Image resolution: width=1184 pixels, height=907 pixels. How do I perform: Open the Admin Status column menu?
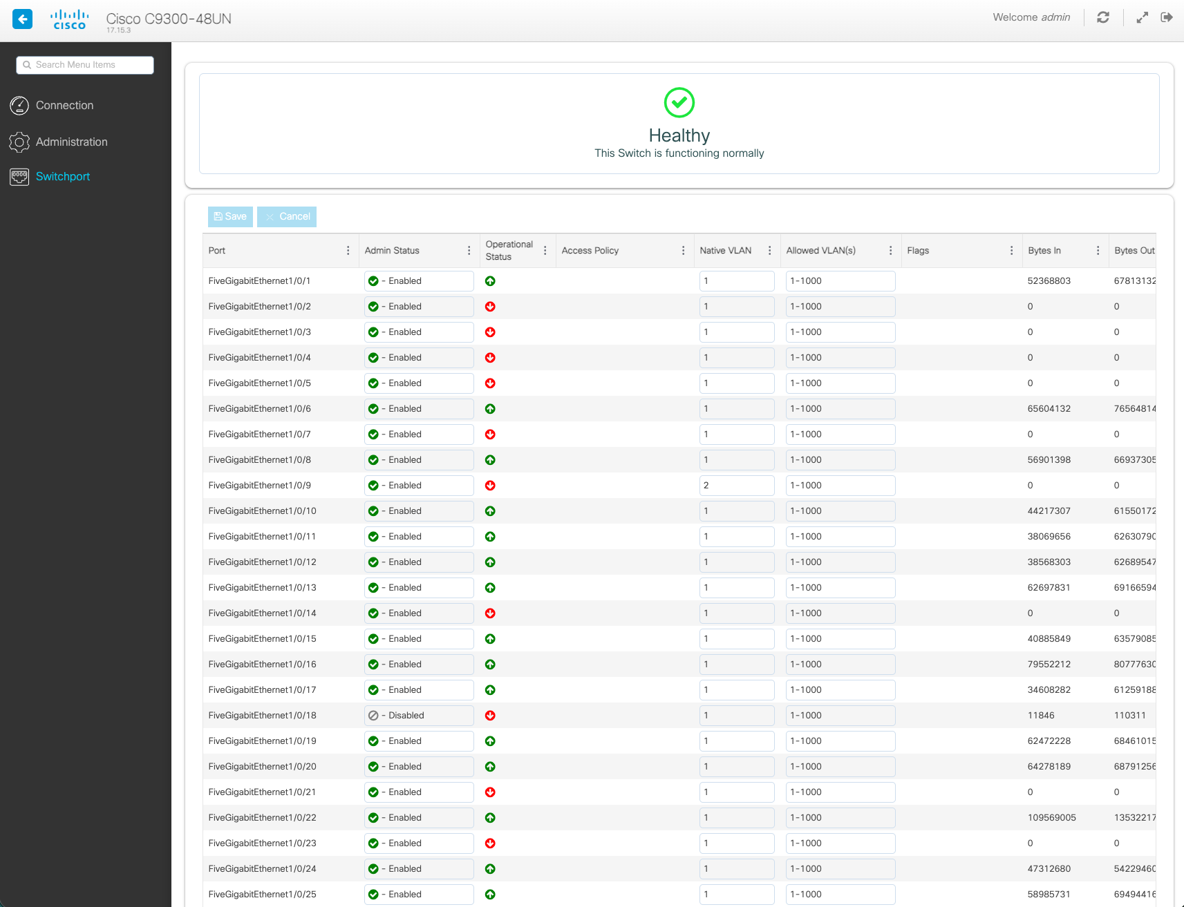point(469,251)
